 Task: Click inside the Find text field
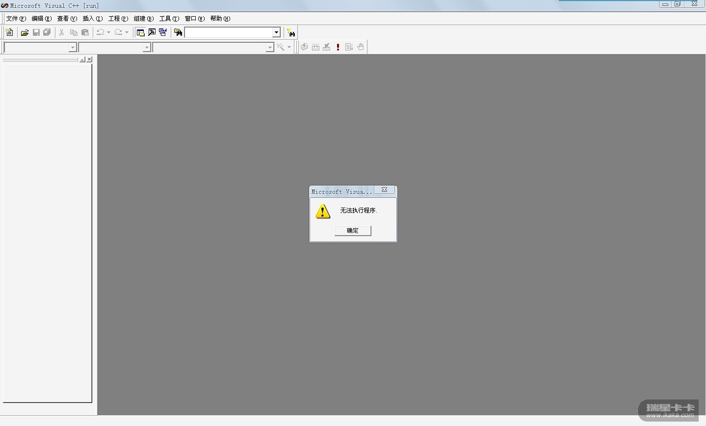pos(229,32)
